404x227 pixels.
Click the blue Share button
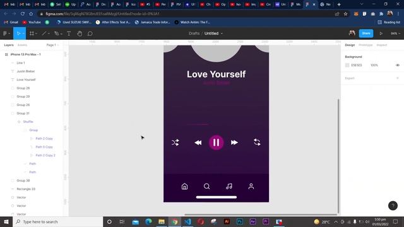coord(366,33)
